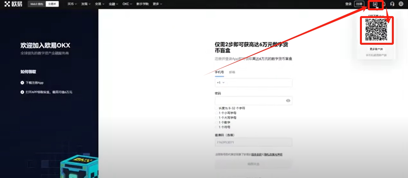This screenshot has width=408, height=178.
Task: Focus the 密码 password input field
Action: [254, 101]
